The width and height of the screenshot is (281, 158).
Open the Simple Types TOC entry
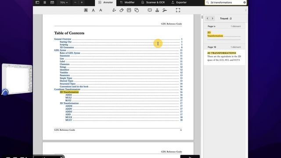click(66, 78)
